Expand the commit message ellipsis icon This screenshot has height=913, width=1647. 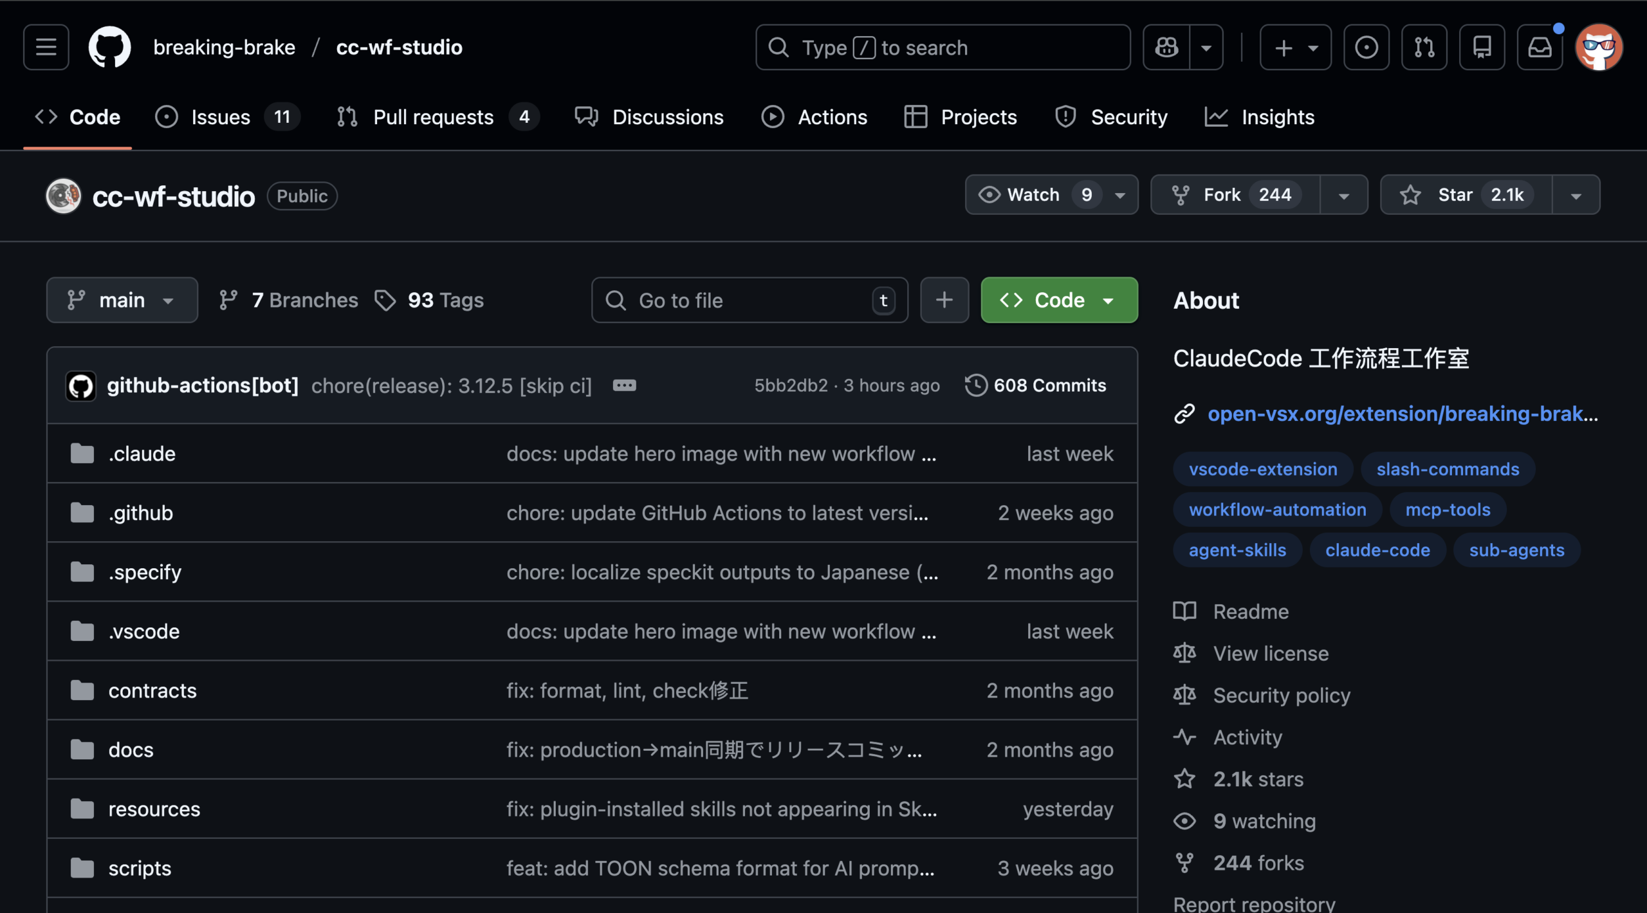pos(624,385)
